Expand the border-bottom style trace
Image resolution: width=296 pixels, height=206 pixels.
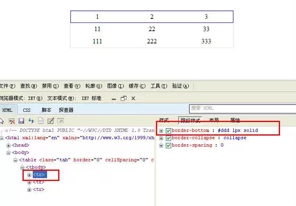click(x=161, y=131)
